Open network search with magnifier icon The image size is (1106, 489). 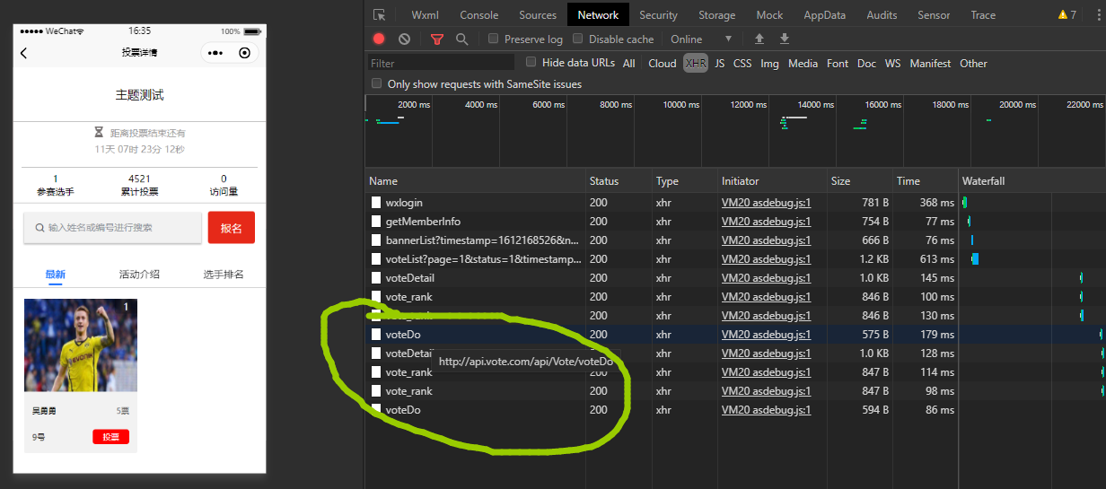point(461,39)
